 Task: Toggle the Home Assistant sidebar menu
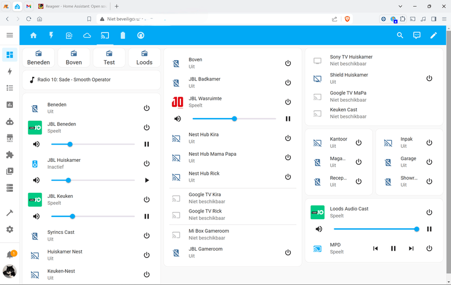point(10,35)
